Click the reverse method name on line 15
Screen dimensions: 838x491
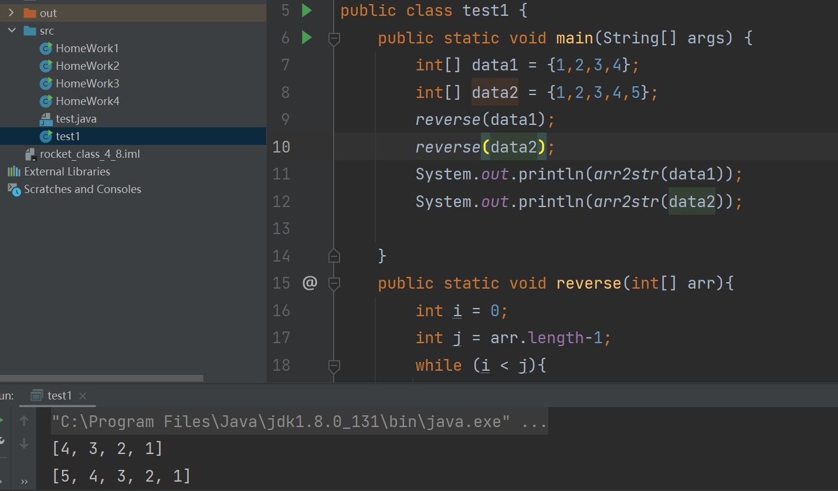point(589,283)
